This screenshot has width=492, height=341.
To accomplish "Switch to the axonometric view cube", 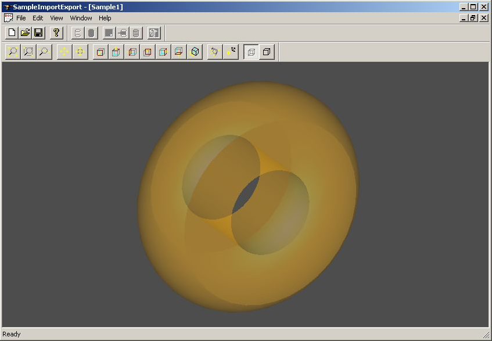I will [x=195, y=52].
